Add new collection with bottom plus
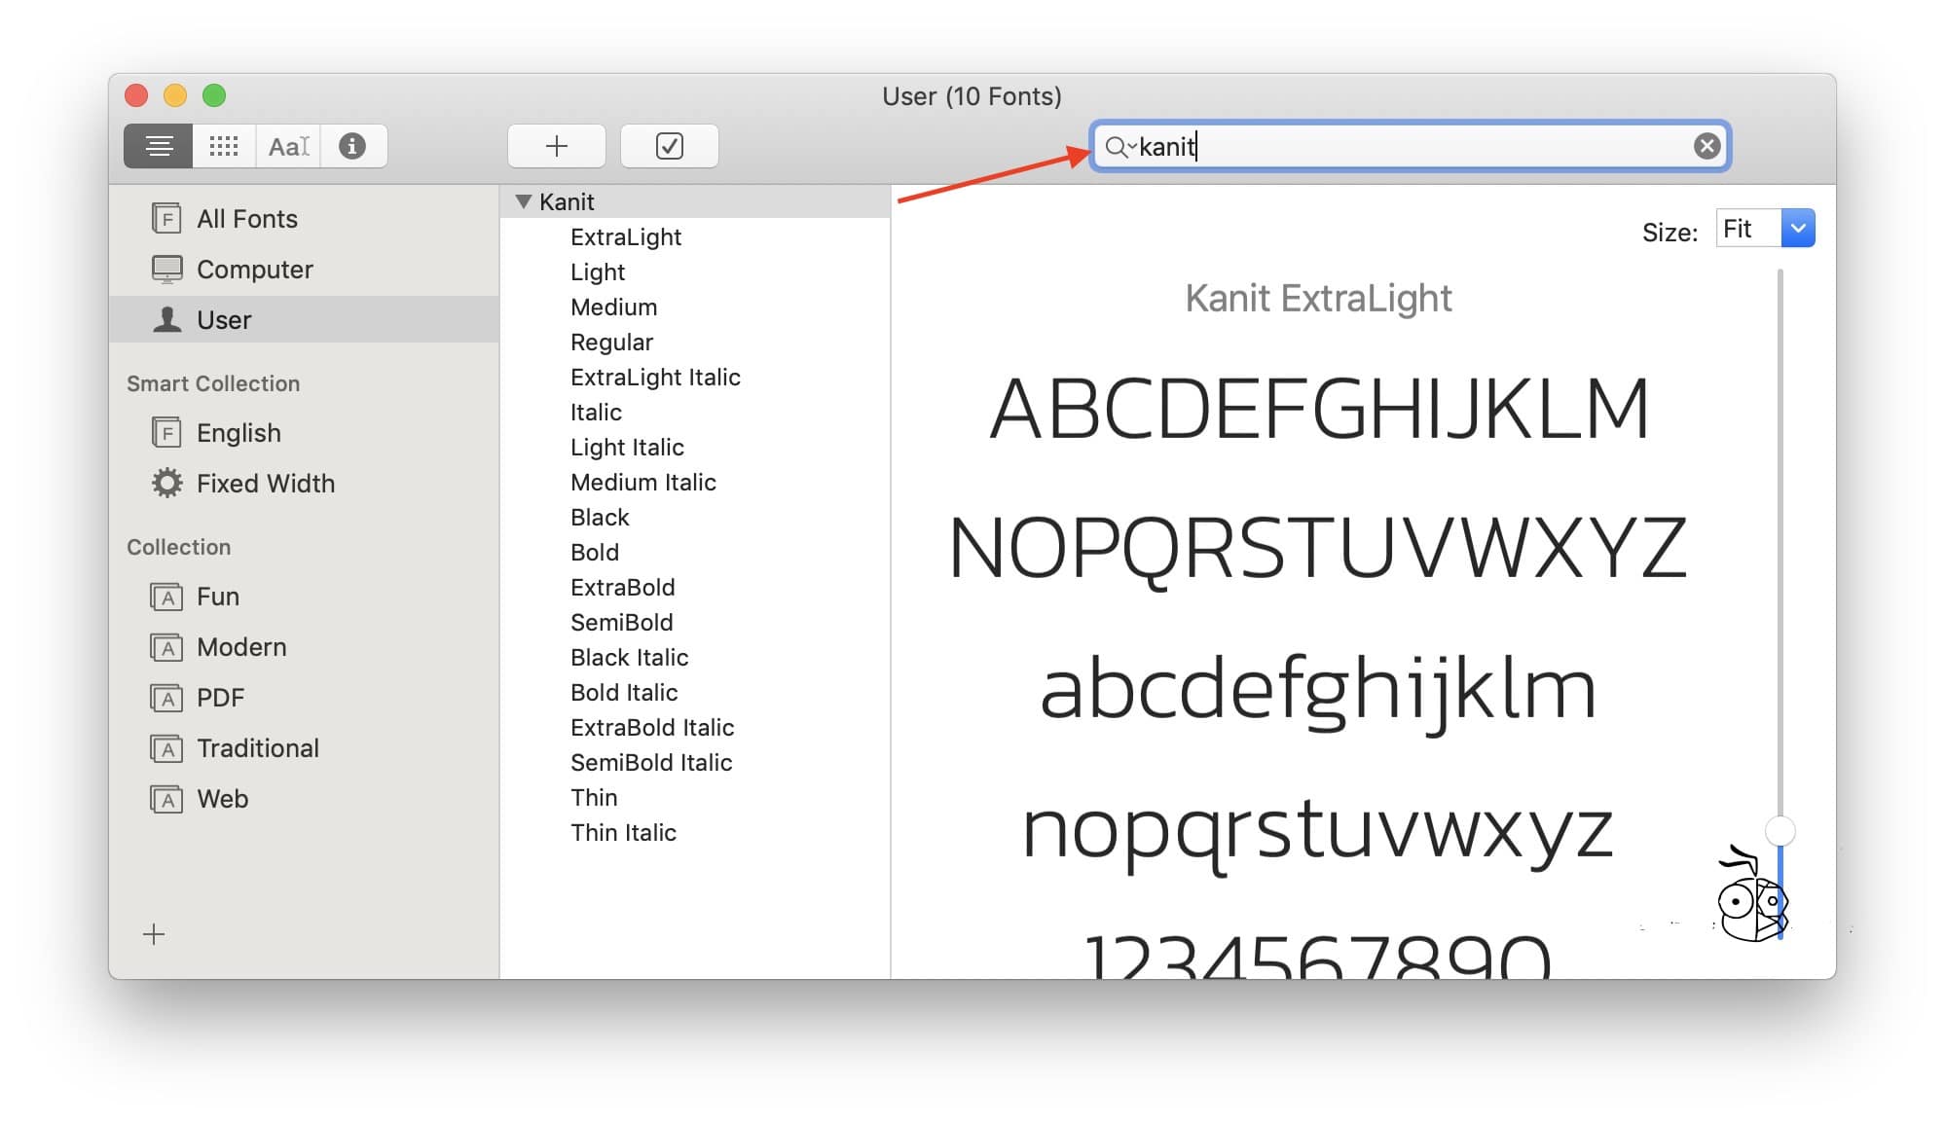Viewport: 1945px width, 1123px height. (154, 934)
